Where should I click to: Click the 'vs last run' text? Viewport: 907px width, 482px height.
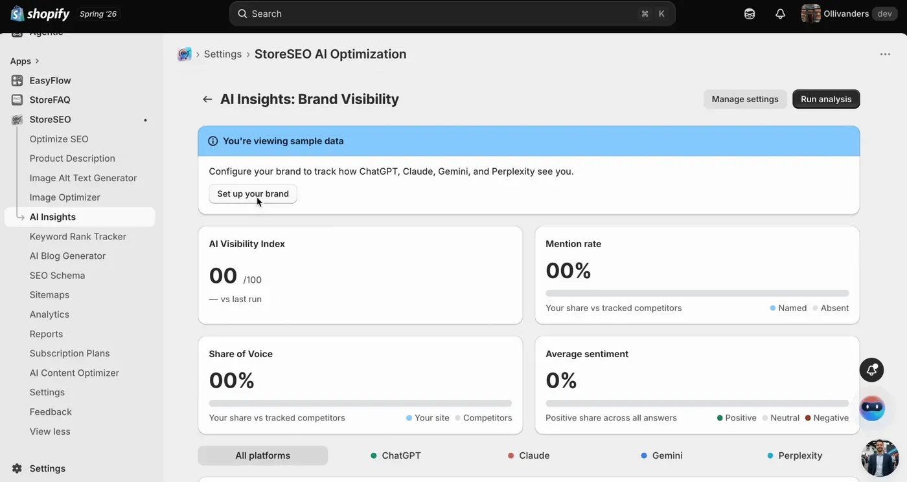coord(241,300)
